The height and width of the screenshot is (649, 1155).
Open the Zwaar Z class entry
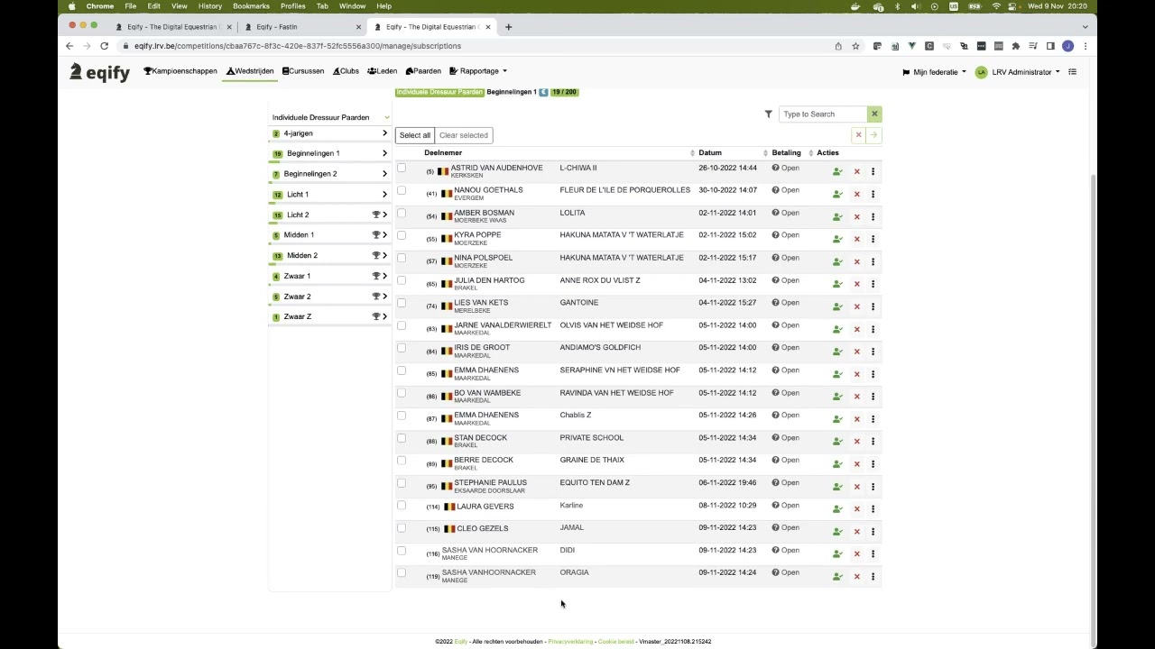329,317
